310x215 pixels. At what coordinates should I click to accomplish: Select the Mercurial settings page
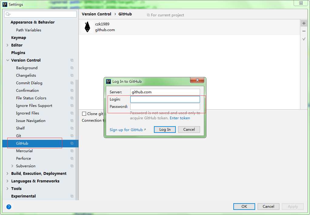coord(24,151)
